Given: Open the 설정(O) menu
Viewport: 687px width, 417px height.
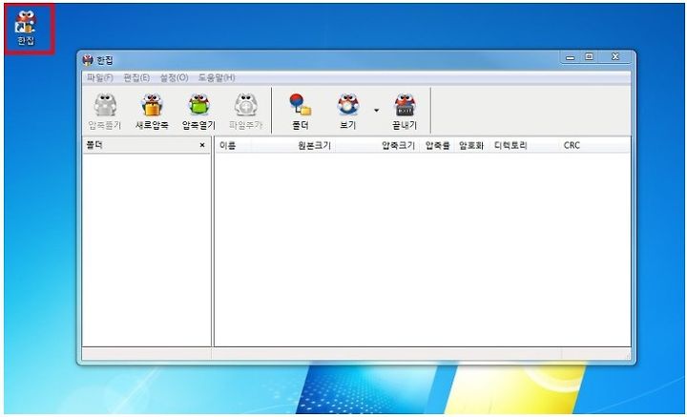Looking at the screenshot, I should coord(174,78).
